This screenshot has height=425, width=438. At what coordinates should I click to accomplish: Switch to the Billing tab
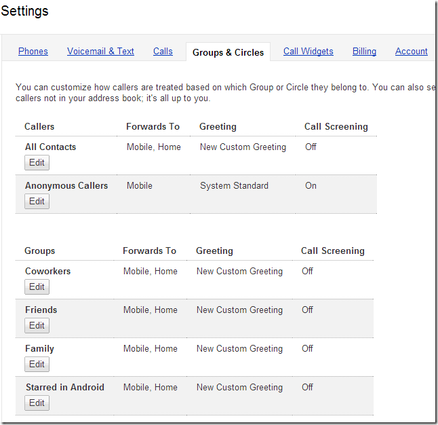364,51
